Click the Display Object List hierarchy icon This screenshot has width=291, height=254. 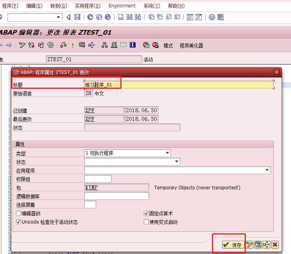click(x=104, y=45)
